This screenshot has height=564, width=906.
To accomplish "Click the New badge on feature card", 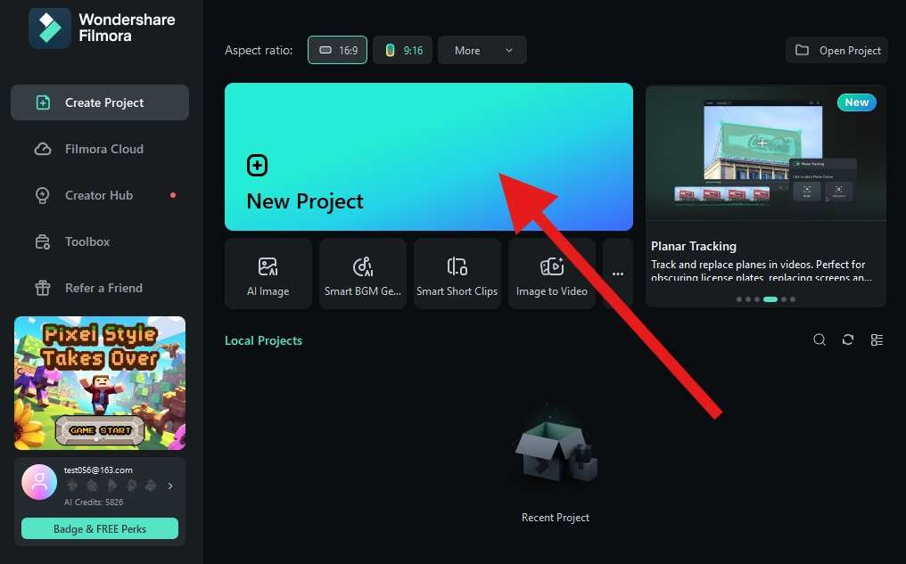I will tap(856, 102).
